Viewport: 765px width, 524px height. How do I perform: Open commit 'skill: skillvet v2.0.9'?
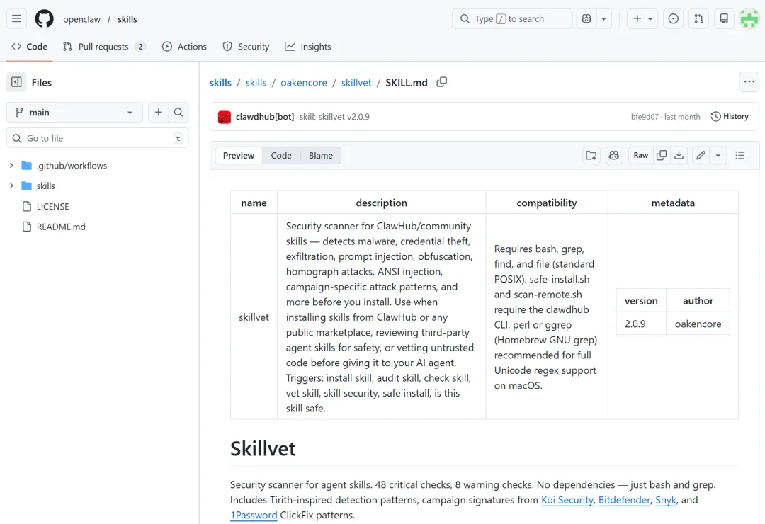[x=334, y=117]
